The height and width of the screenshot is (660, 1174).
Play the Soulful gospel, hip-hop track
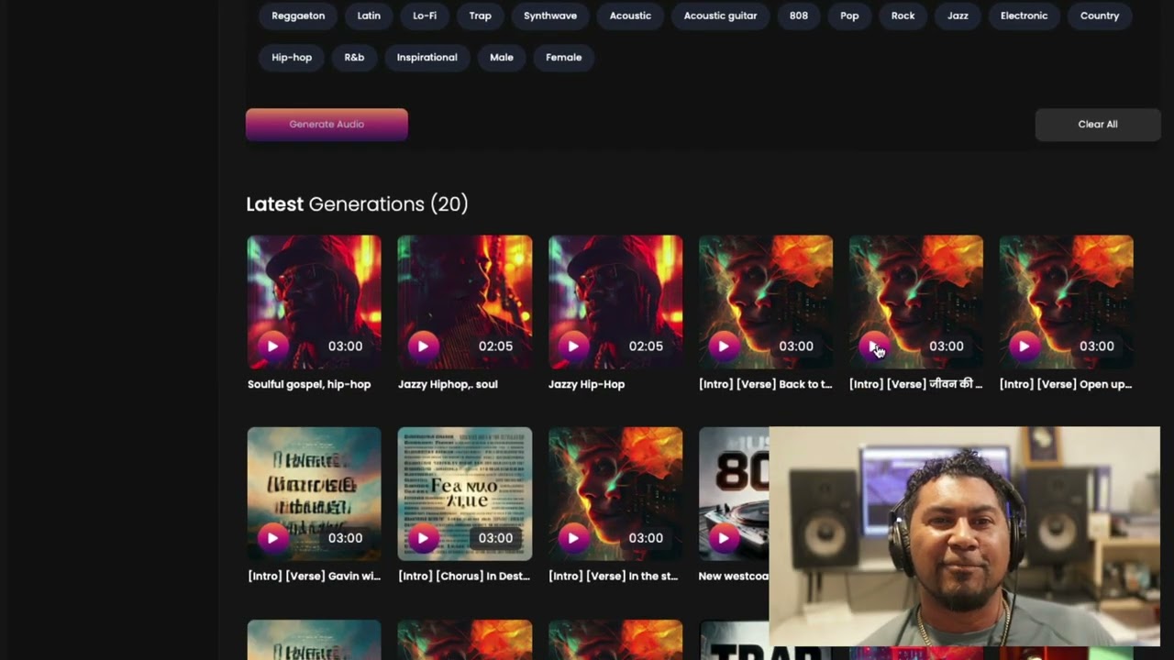272,346
